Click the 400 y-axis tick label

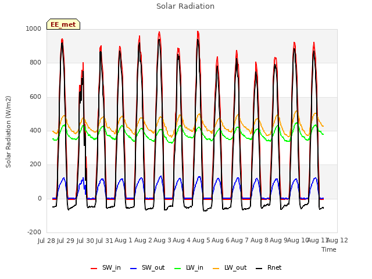(x=35, y=130)
